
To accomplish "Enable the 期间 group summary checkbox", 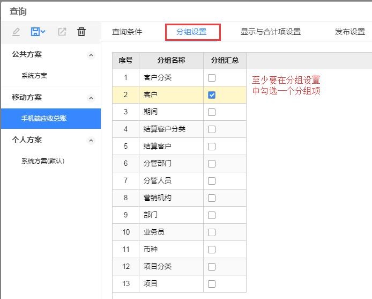I will coord(212,112).
